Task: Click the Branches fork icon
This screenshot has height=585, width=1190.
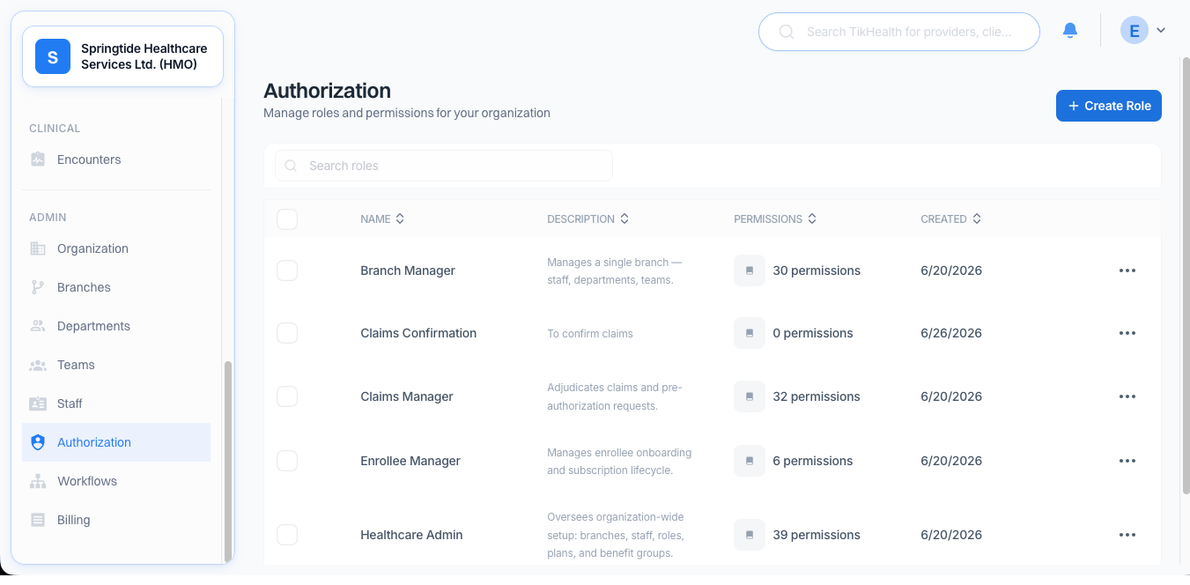Action: click(38, 287)
